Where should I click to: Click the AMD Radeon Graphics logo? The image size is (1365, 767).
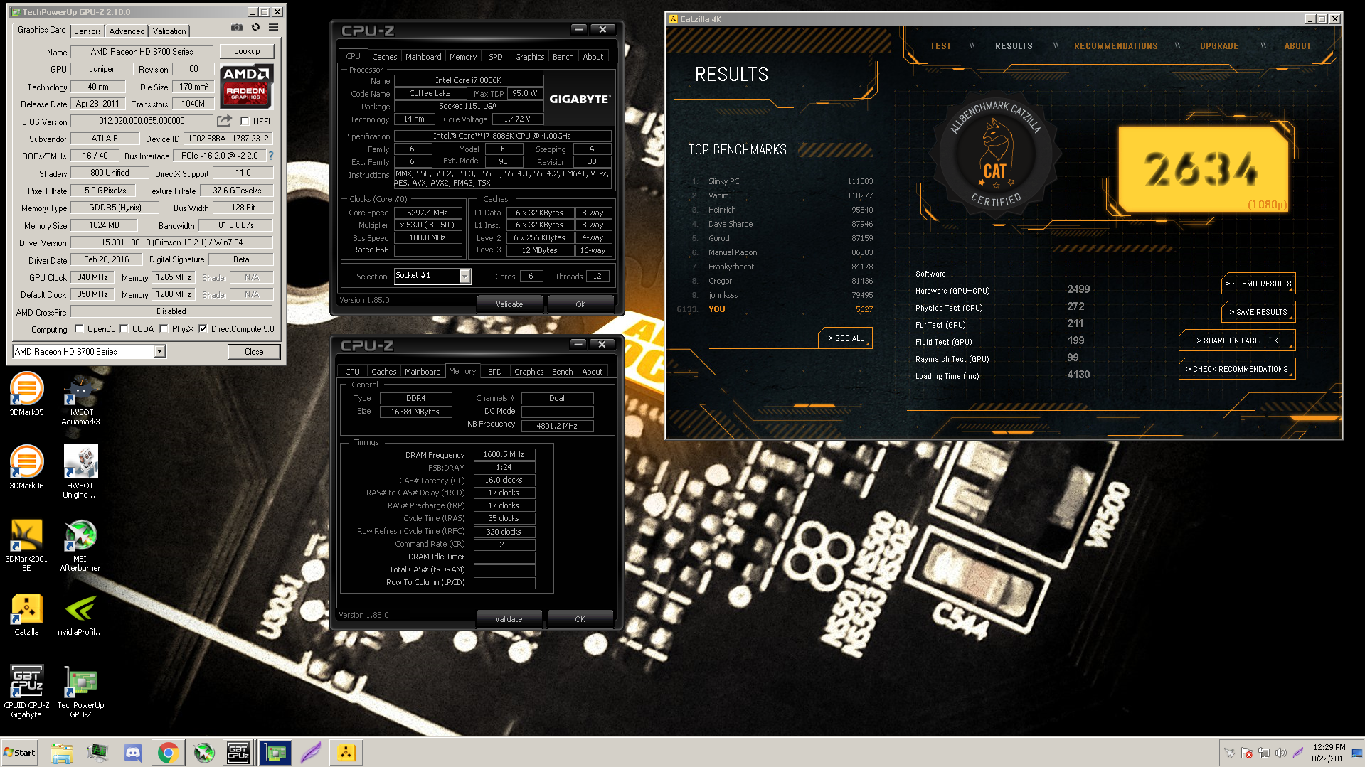246,85
